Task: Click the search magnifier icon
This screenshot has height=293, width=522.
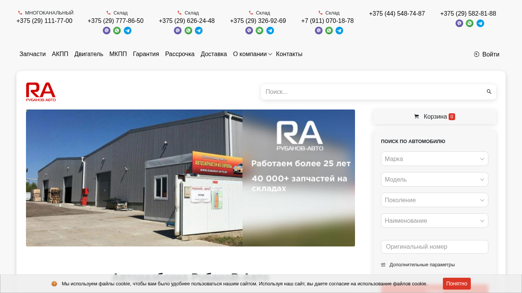Action: 489,92
